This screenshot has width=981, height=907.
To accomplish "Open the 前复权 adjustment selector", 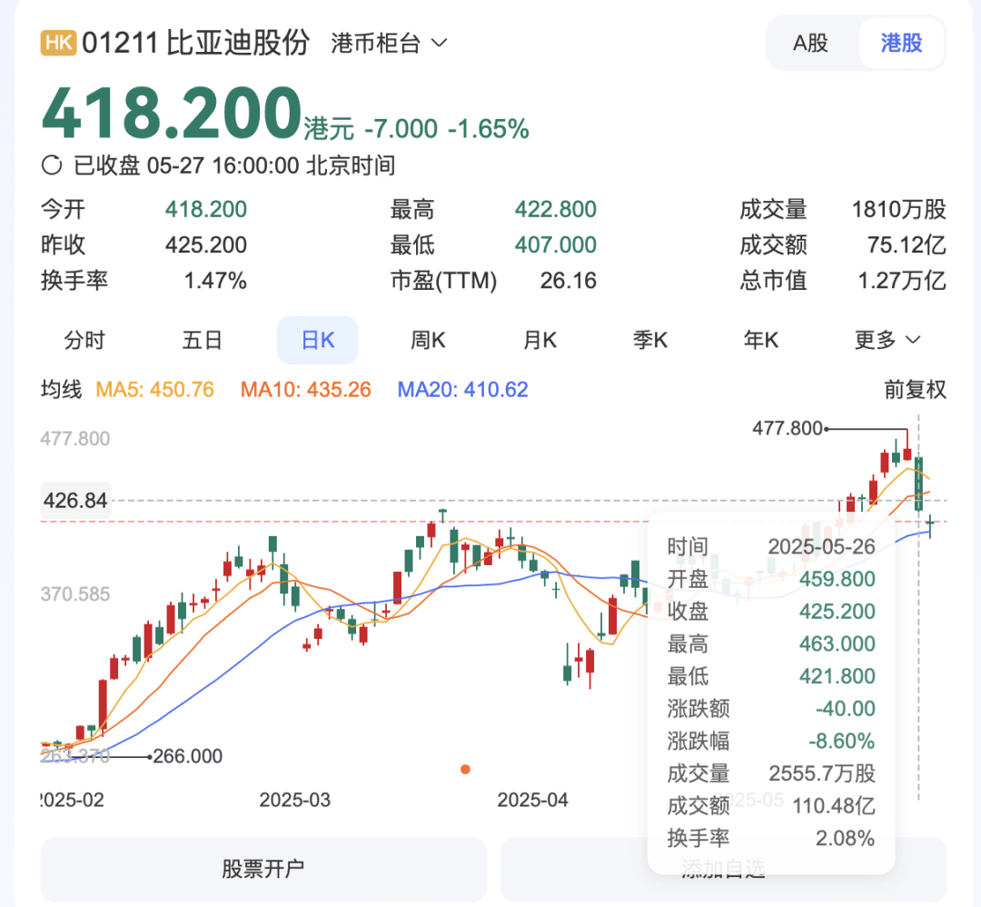I will point(915,389).
